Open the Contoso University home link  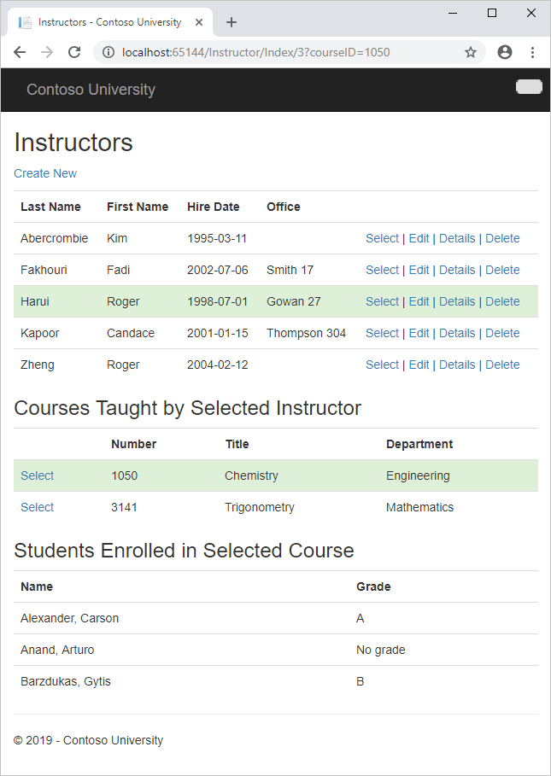tap(91, 90)
